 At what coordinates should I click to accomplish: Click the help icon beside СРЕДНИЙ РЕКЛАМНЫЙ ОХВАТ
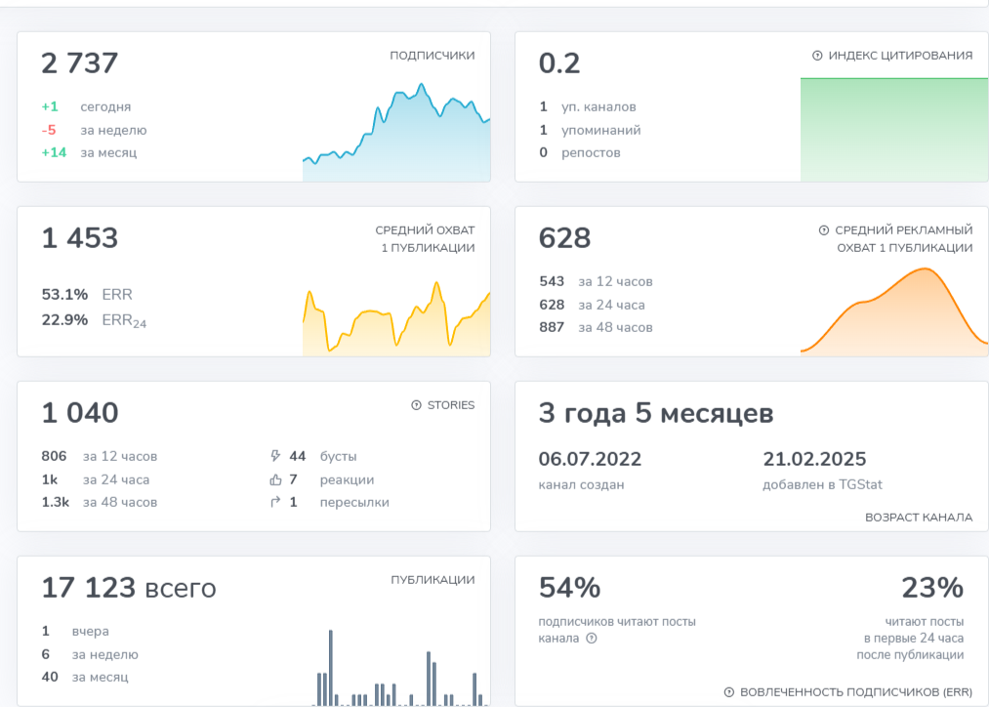click(823, 230)
